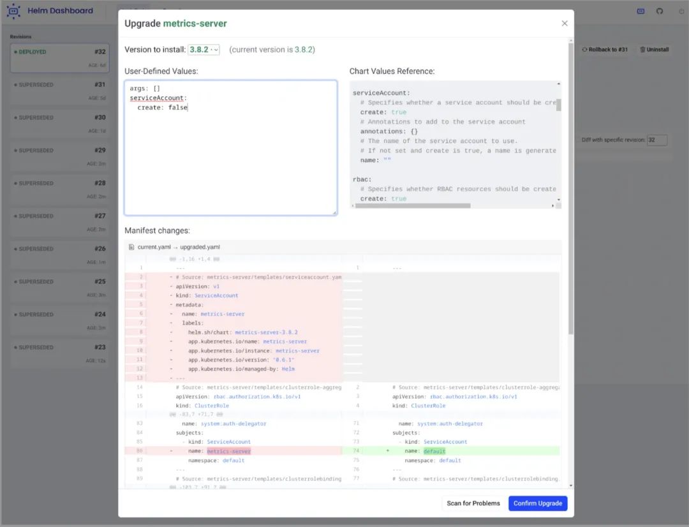Close the Upgrade metrics-server dialog
The image size is (689, 527).
[565, 24]
